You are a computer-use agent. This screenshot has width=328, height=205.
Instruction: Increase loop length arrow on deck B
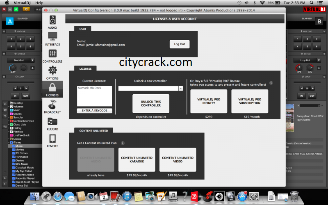coord(312,88)
